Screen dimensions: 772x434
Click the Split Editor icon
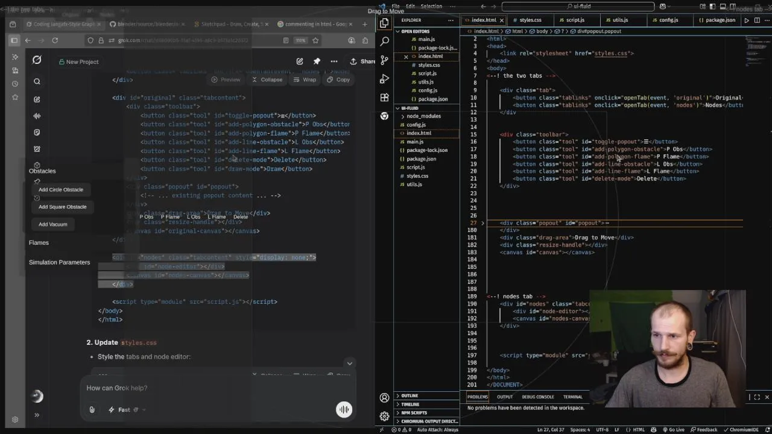tap(757, 20)
